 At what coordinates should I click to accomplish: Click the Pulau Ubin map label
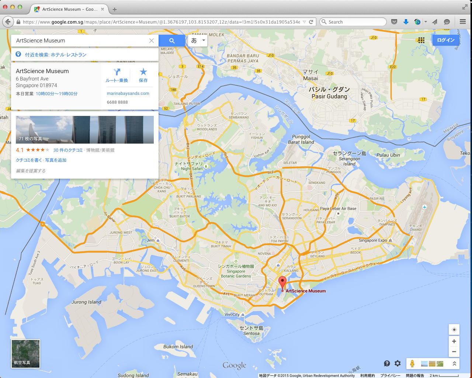(x=388, y=155)
